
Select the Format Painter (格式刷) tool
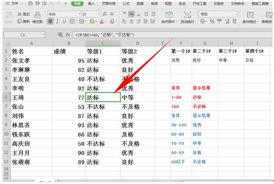[x=38, y=18]
